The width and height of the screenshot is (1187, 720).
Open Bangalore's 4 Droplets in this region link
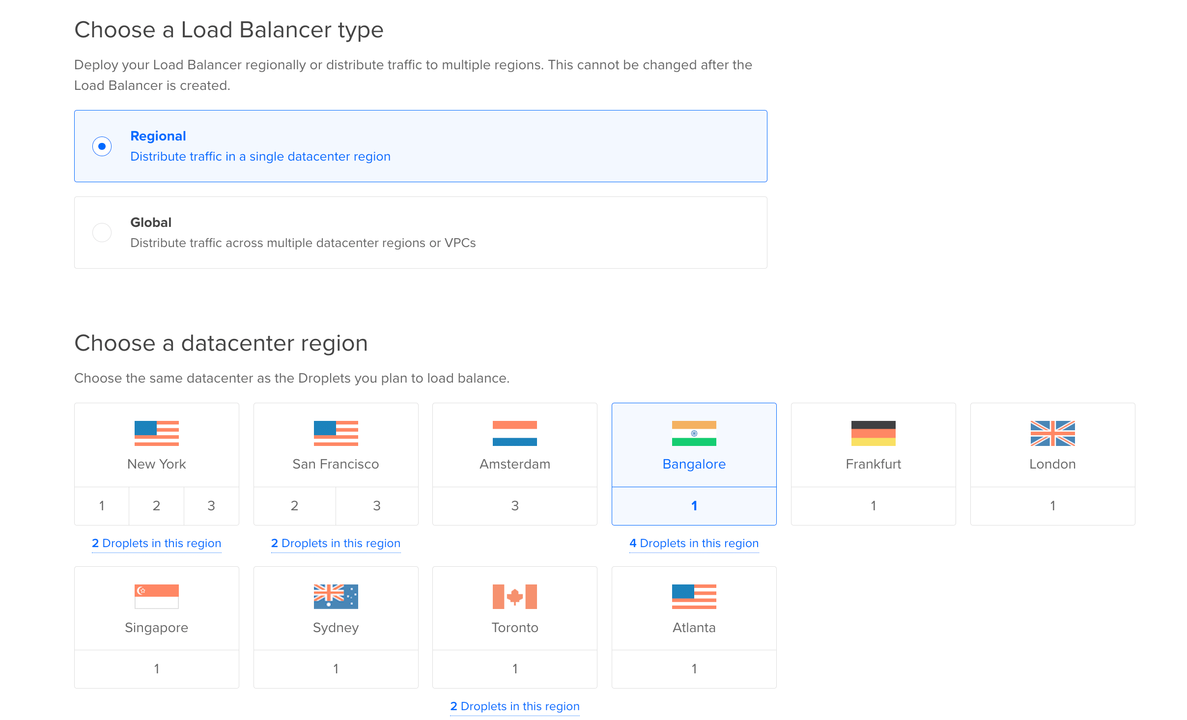click(x=694, y=543)
